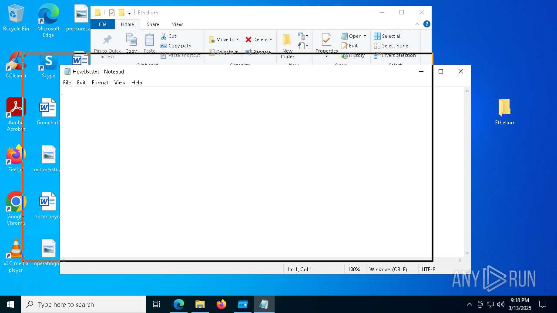Click Copy path in Explorer ribbon
The image size is (557, 313).
click(176, 46)
